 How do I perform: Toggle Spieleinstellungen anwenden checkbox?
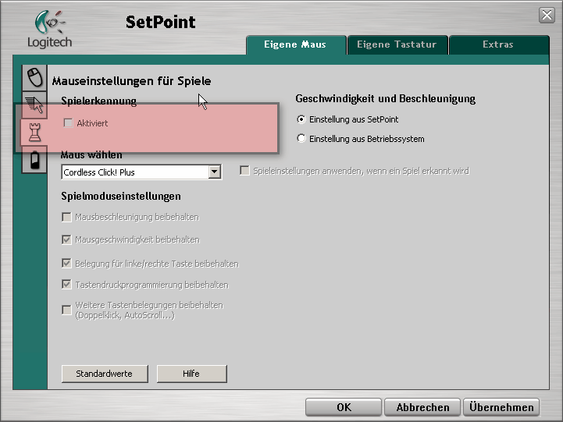[244, 171]
